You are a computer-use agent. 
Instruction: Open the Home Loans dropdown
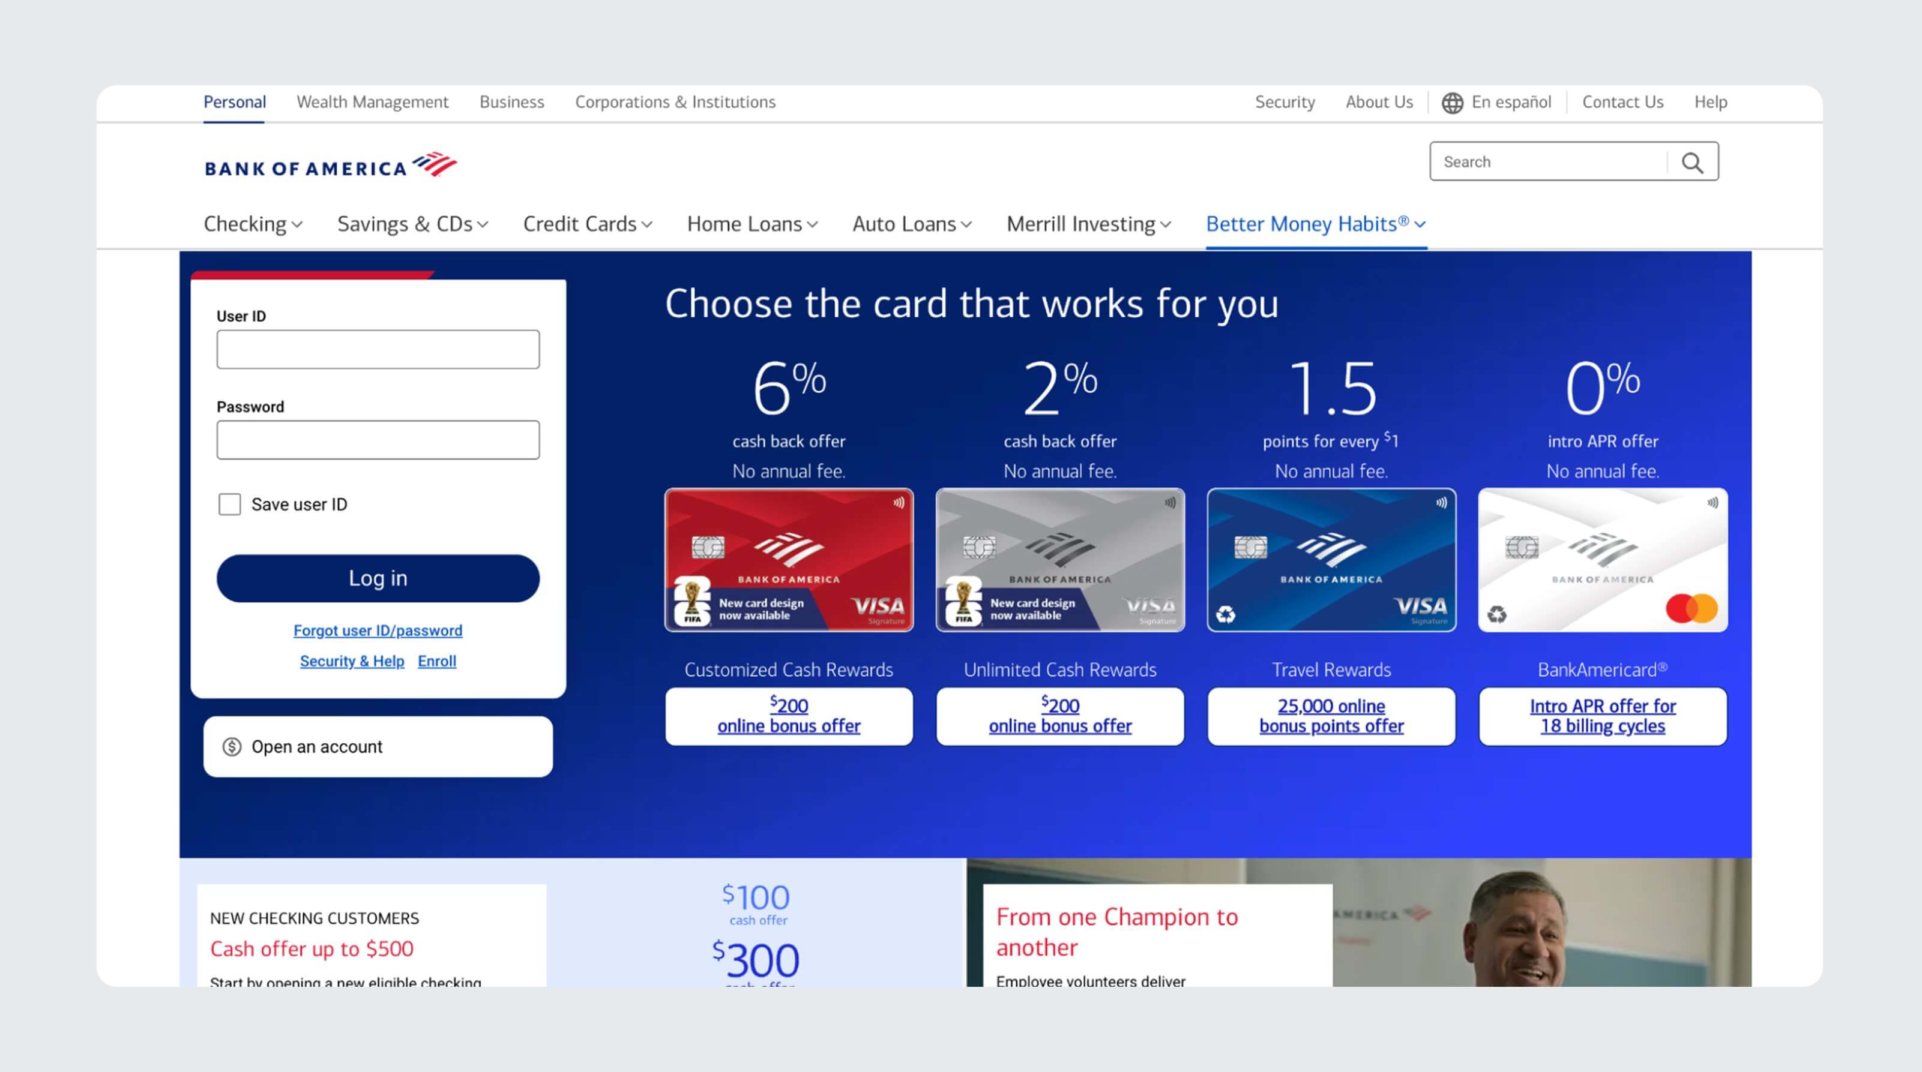point(750,224)
